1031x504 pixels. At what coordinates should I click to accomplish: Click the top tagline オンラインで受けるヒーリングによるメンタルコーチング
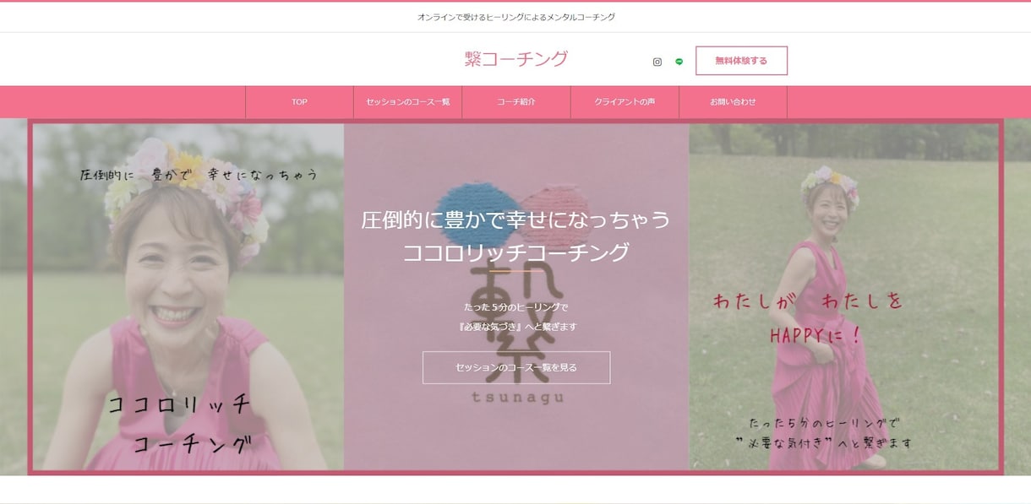point(516,17)
